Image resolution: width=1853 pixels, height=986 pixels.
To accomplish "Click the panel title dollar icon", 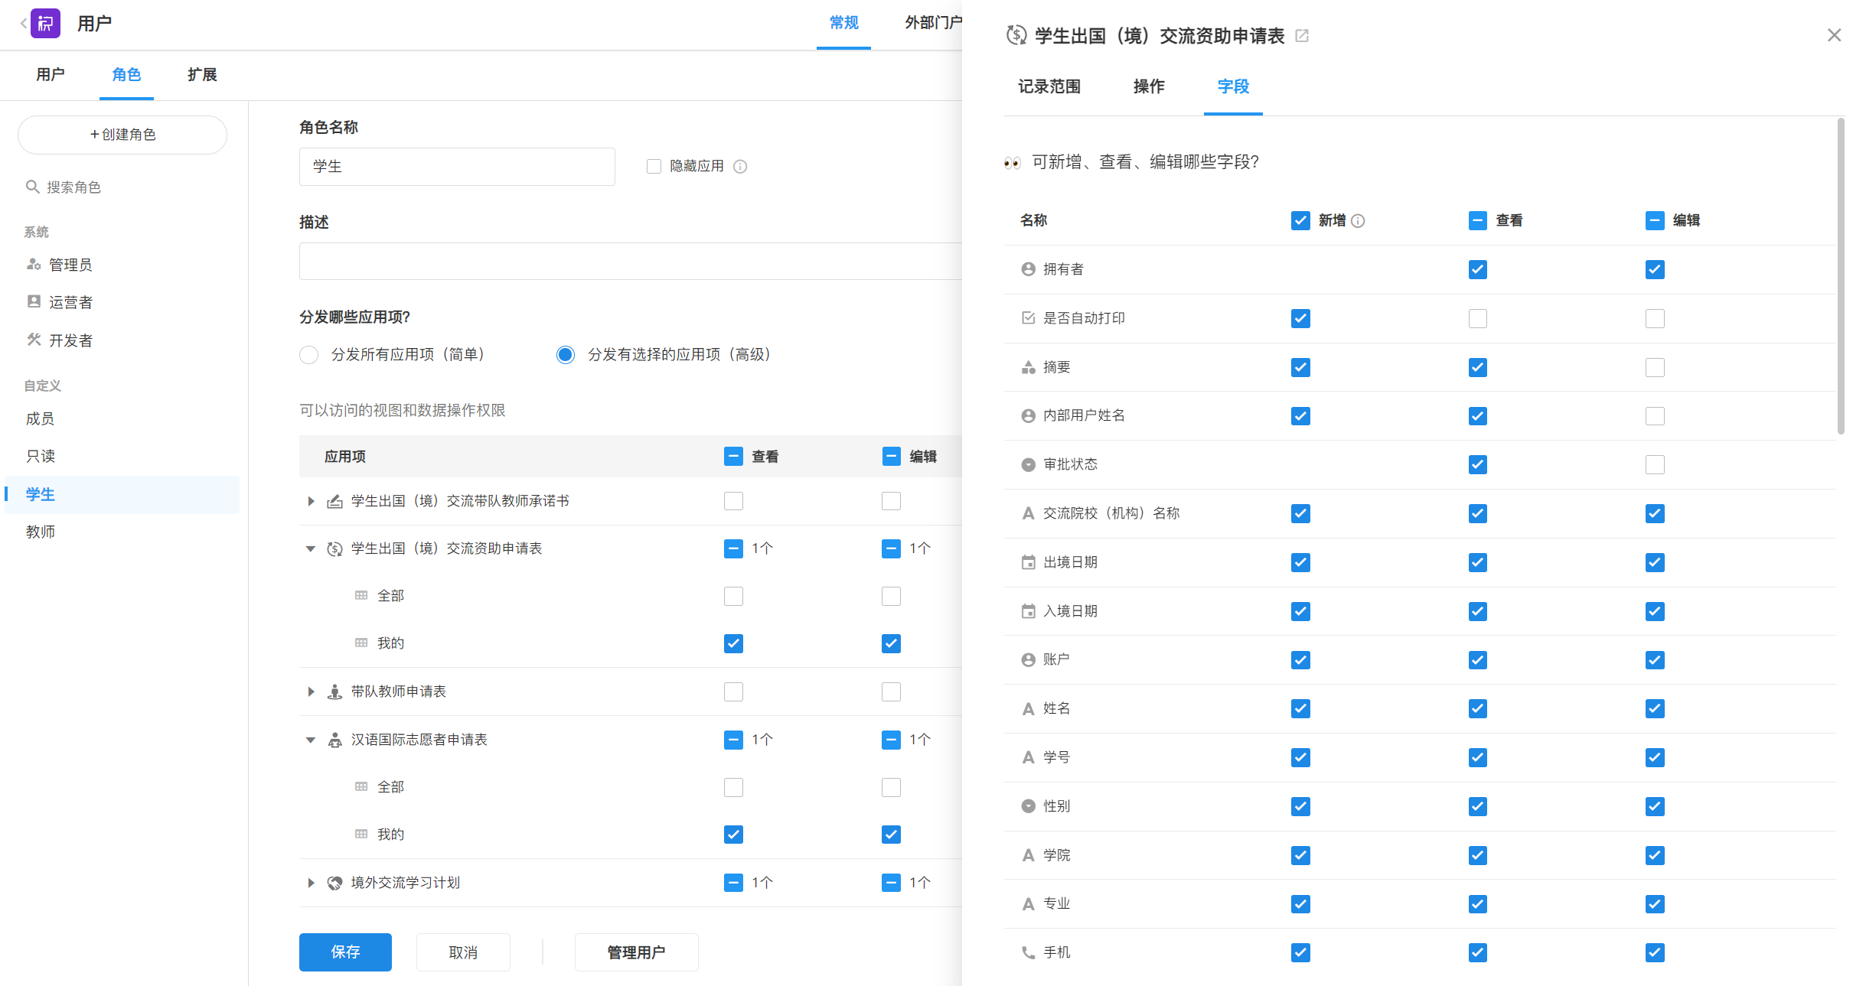I will 1016,35.
